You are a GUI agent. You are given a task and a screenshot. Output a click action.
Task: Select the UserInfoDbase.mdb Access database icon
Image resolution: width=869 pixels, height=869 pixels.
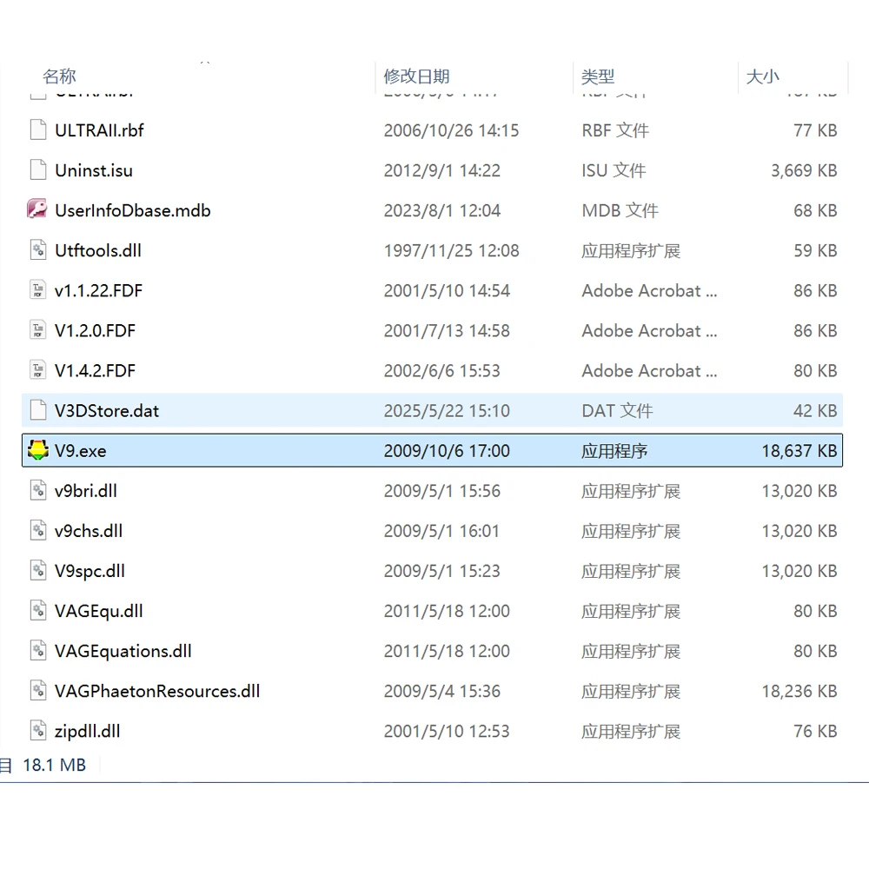click(37, 210)
